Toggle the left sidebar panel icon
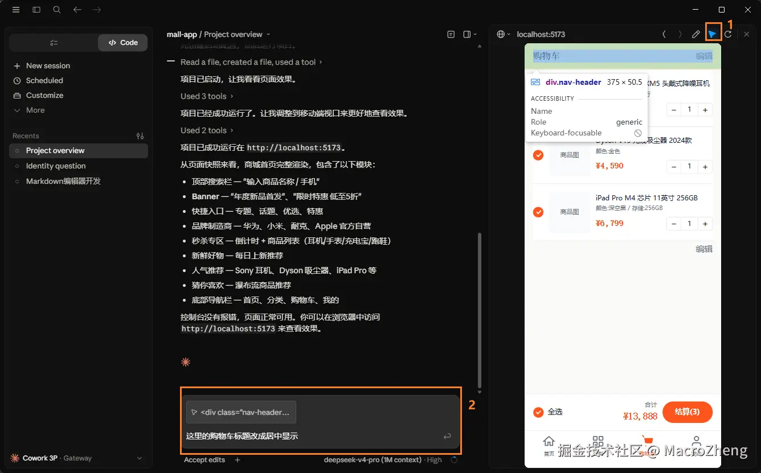 (x=36, y=10)
